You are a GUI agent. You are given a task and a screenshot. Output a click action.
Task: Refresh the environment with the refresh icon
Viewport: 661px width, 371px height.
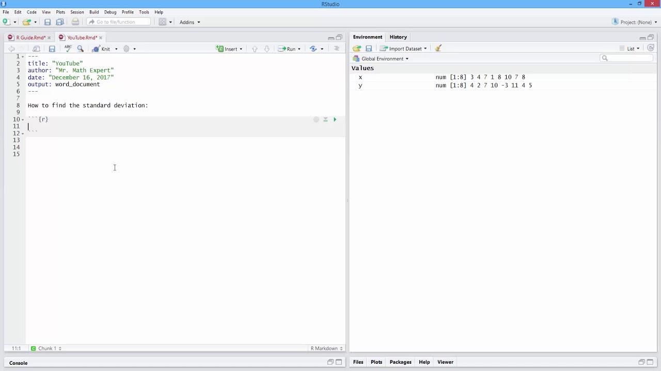(x=651, y=48)
